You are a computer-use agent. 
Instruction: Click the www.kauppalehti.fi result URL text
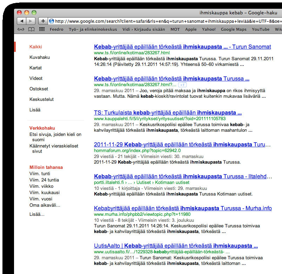(160, 118)
